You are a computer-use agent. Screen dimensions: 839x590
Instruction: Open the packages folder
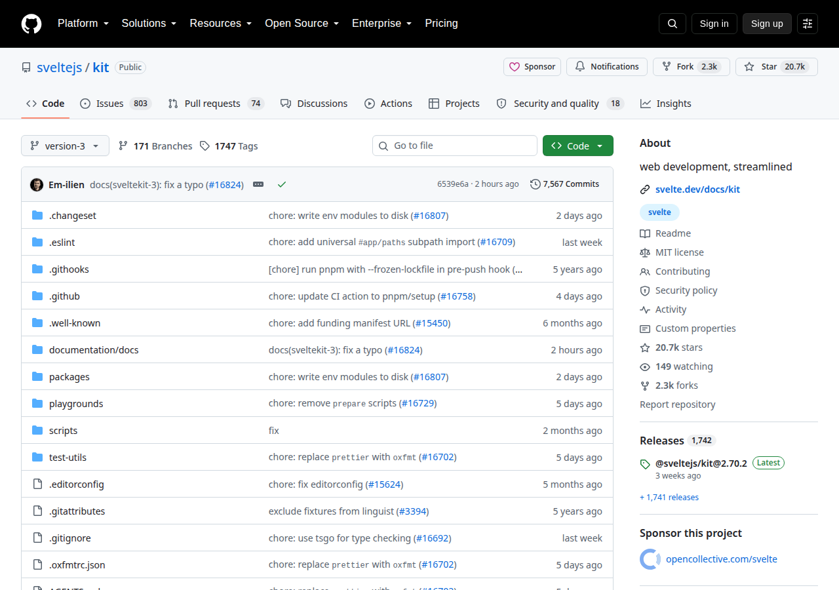[69, 377]
